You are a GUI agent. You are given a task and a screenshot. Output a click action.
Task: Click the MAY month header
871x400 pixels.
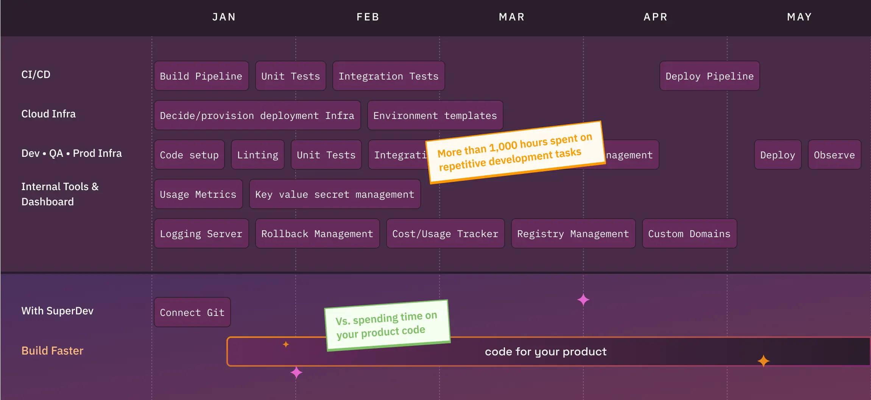[799, 17]
